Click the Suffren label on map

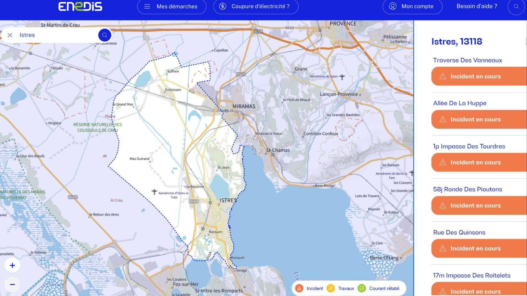tap(173, 71)
